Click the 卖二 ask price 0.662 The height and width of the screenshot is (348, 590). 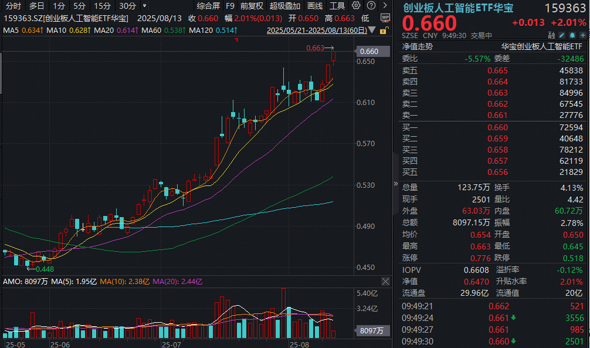tap(497, 104)
